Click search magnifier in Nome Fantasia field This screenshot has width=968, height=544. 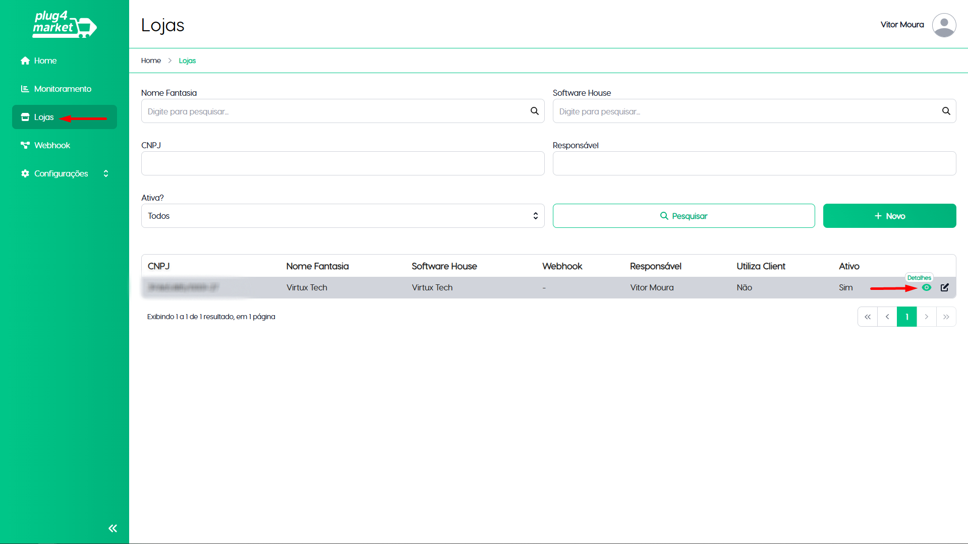(x=534, y=111)
